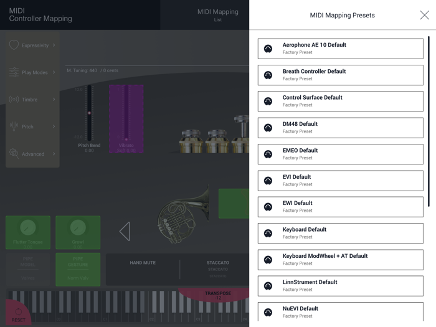This screenshot has height=327, width=436.
Task: Click the dial icon of Aerophone AE 10 Default
Action: pyautogui.click(x=268, y=49)
